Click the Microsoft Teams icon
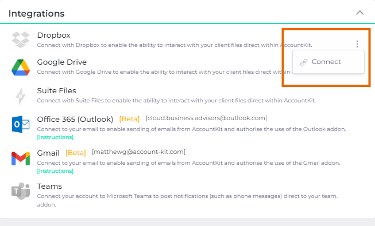The width and height of the screenshot is (375, 226). tap(21, 191)
